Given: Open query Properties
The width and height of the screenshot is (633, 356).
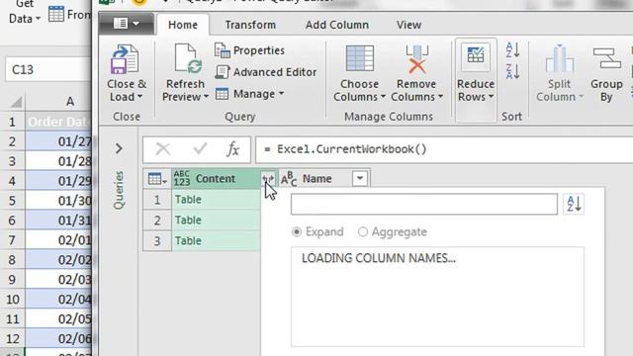Looking at the screenshot, I should pos(249,50).
